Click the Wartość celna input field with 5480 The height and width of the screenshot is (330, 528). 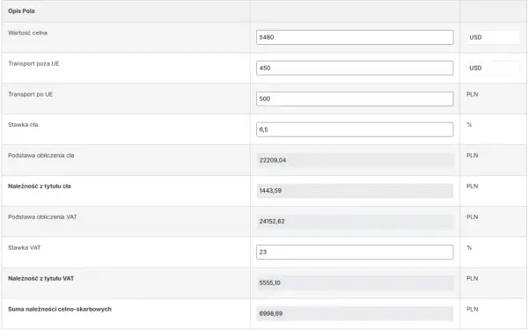355,37
